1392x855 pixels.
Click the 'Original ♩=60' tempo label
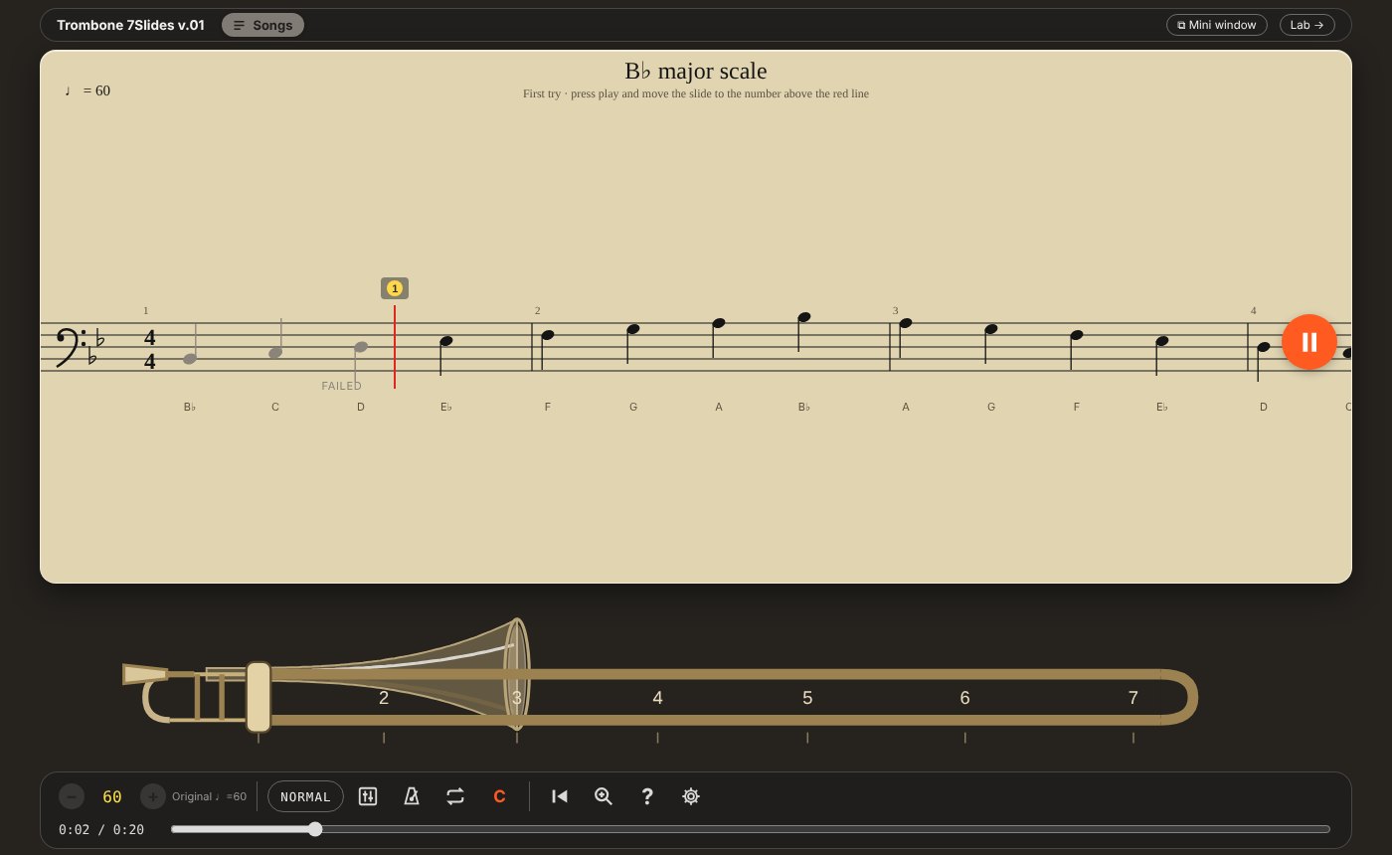(209, 796)
